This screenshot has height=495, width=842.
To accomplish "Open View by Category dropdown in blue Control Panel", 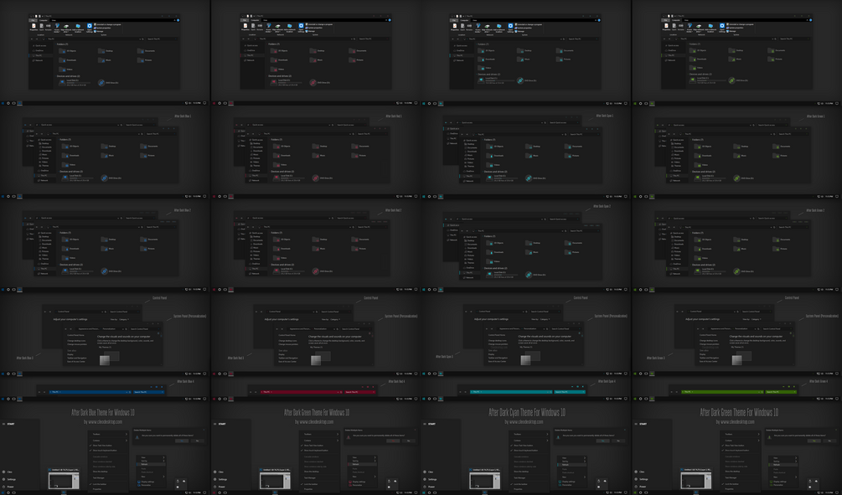I will click(x=123, y=319).
